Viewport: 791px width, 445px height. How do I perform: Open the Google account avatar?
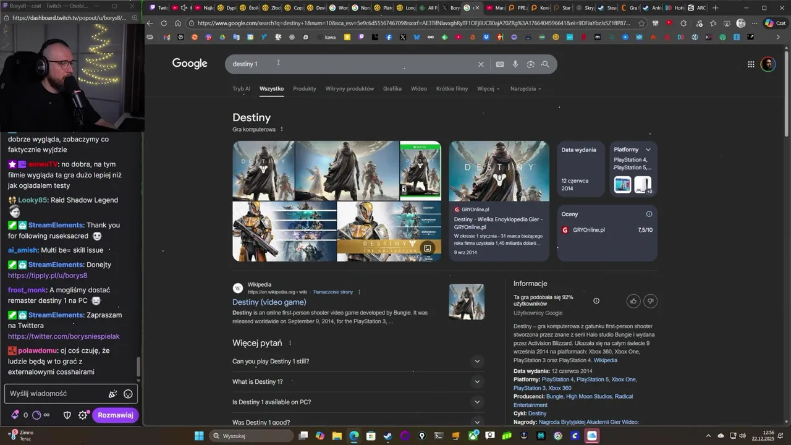click(768, 64)
